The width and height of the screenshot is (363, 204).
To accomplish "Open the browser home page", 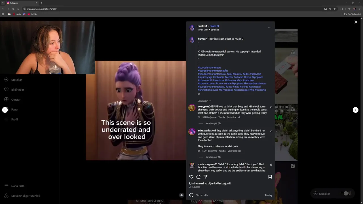I will [x=18, y=9].
